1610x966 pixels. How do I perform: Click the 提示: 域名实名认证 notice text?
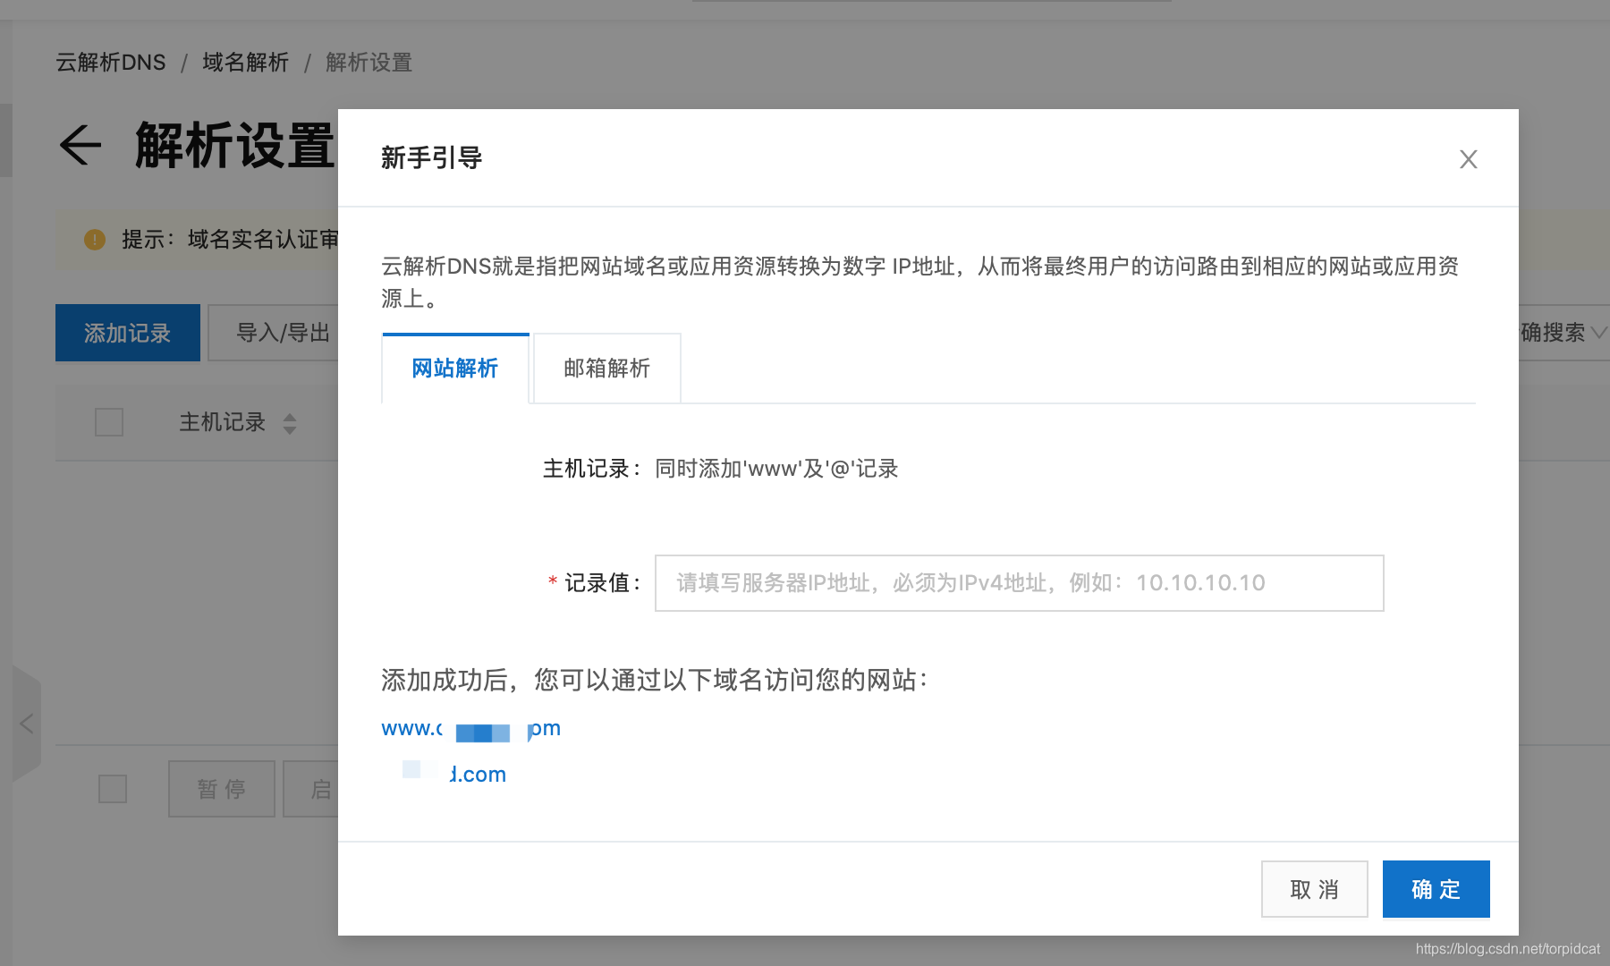click(230, 240)
